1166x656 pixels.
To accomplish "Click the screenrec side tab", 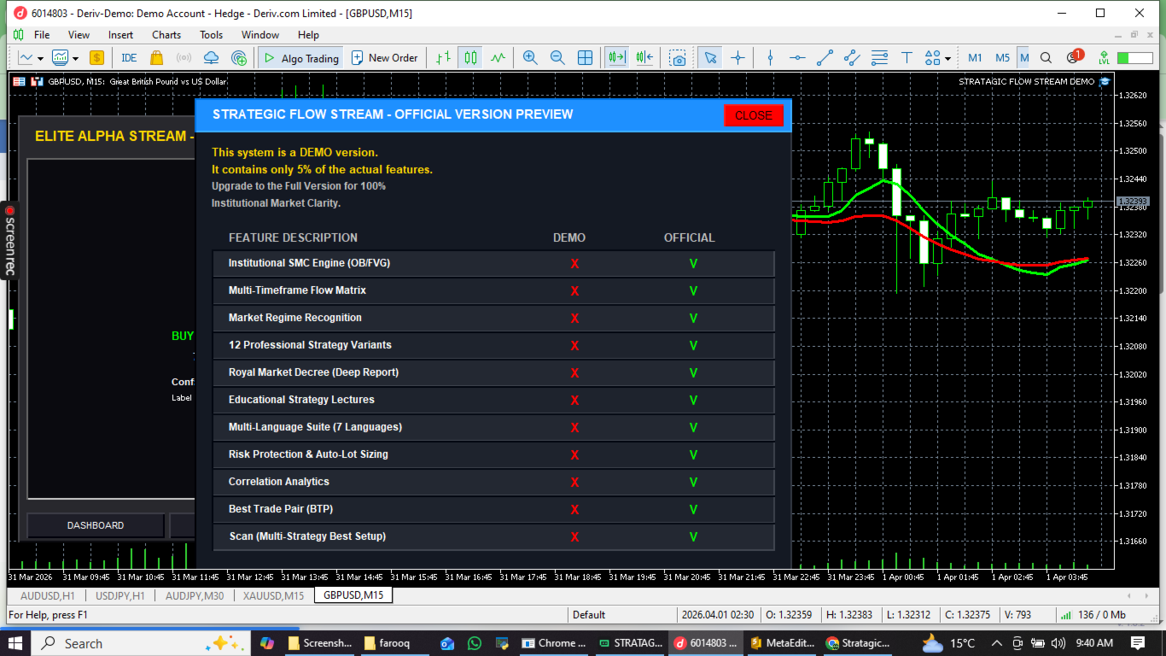I will (x=9, y=240).
